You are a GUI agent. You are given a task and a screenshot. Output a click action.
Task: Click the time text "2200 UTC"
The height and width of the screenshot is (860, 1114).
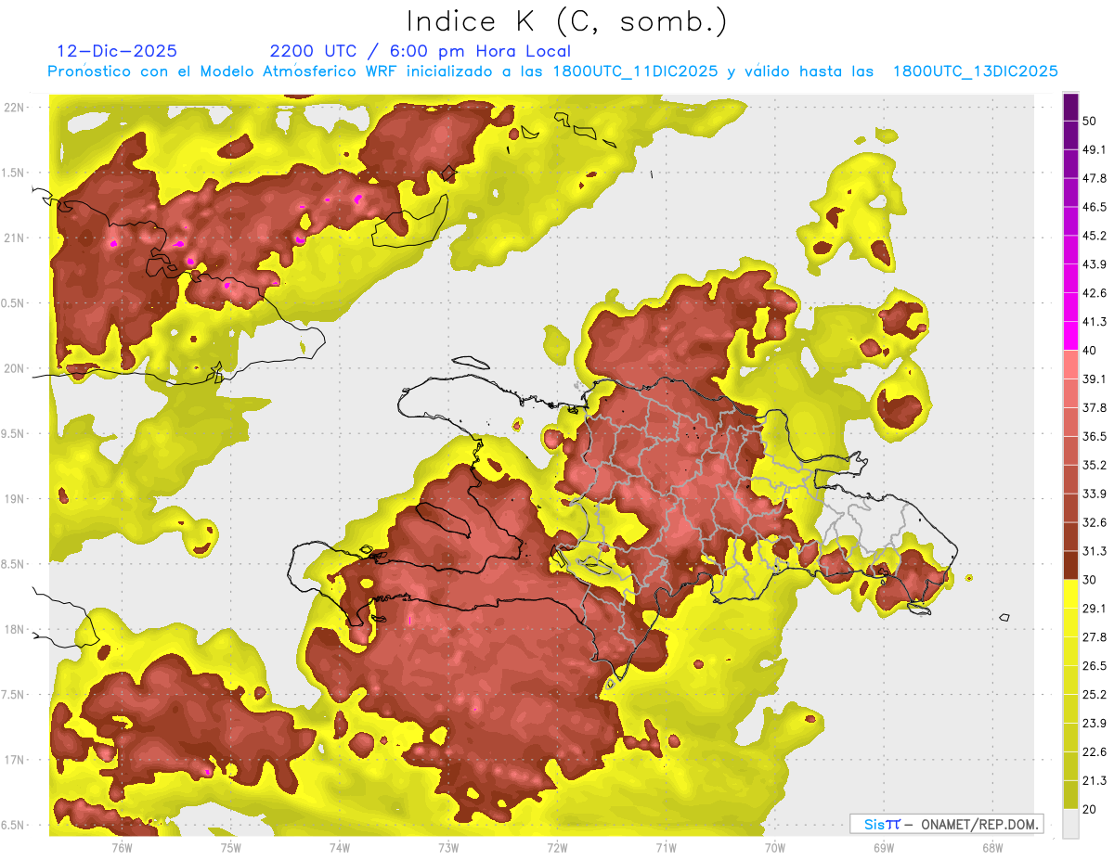[x=311, y=51]
